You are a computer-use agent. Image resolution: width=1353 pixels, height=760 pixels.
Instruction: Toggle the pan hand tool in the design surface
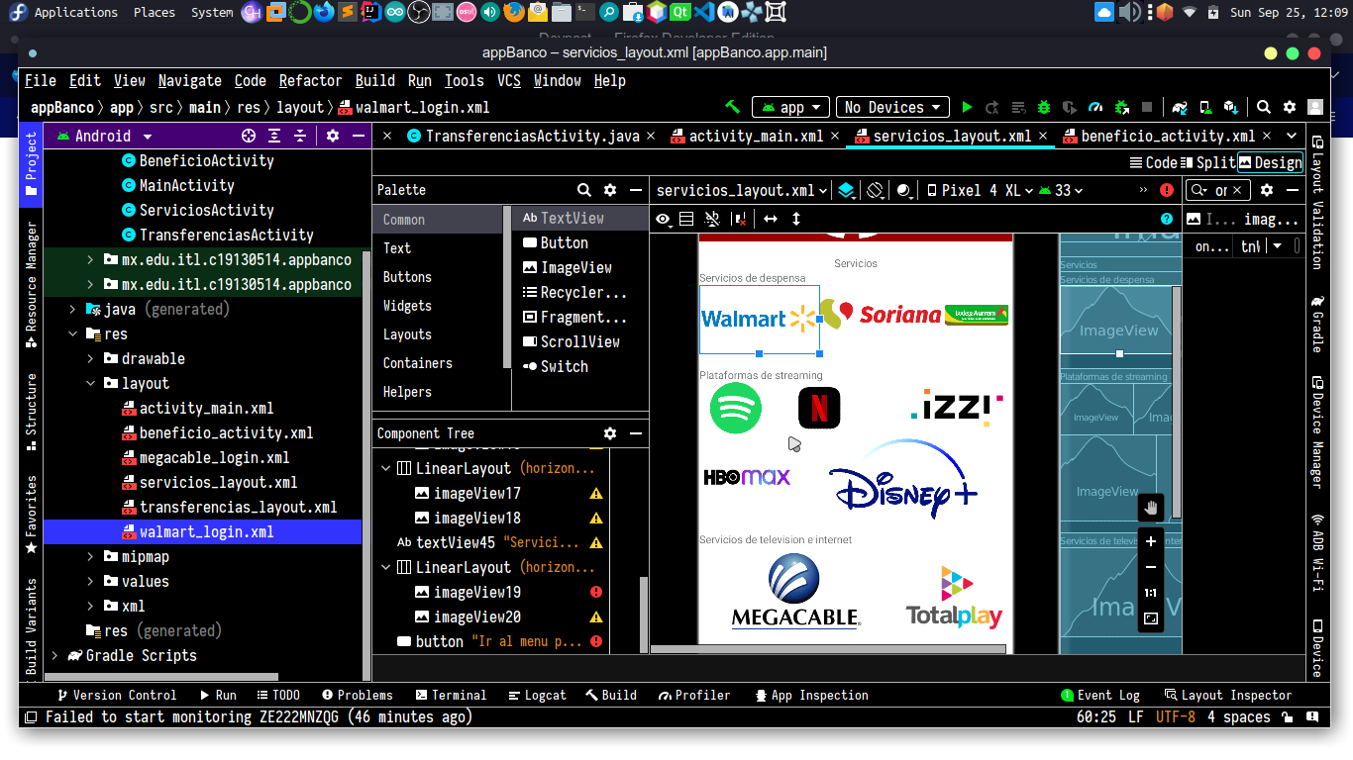[1151, 508]
